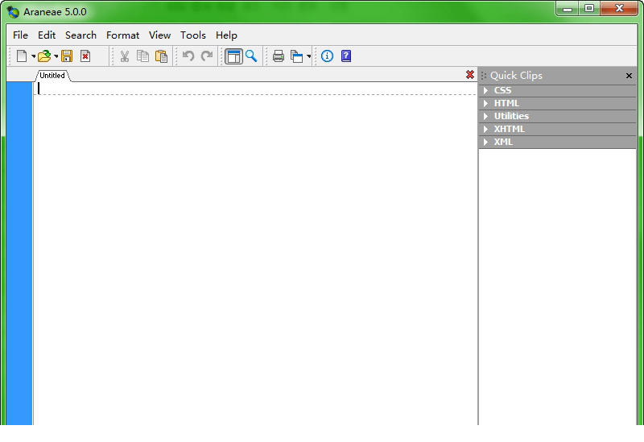Viewport: 644px width, 442px height.
Task: Expand the XHTML clips category
Action: (x=509, y=129)
